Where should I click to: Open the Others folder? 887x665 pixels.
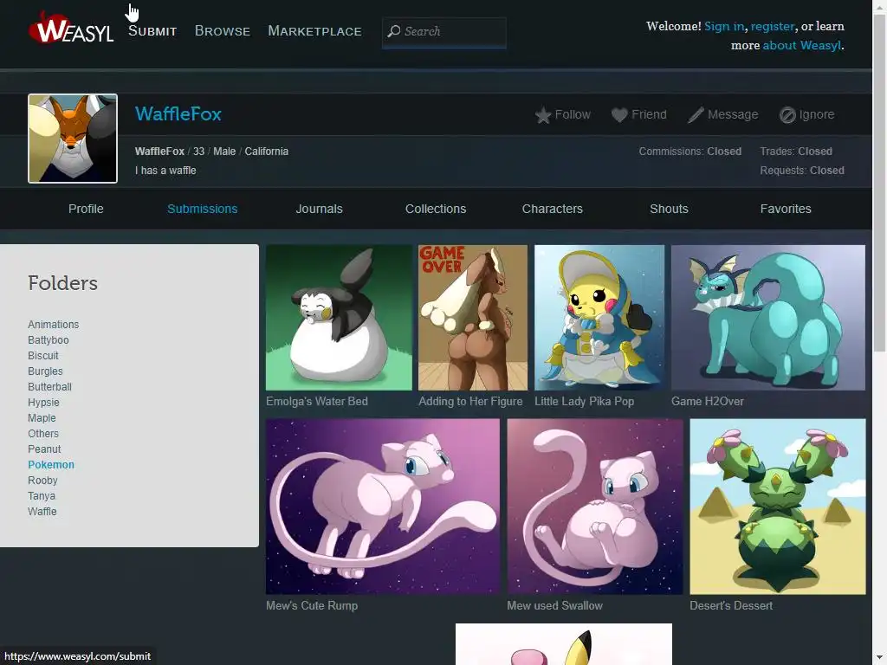point(43,433)
